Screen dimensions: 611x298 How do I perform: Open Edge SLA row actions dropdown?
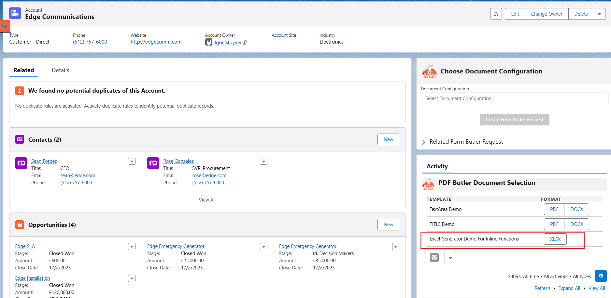point(132,247)
